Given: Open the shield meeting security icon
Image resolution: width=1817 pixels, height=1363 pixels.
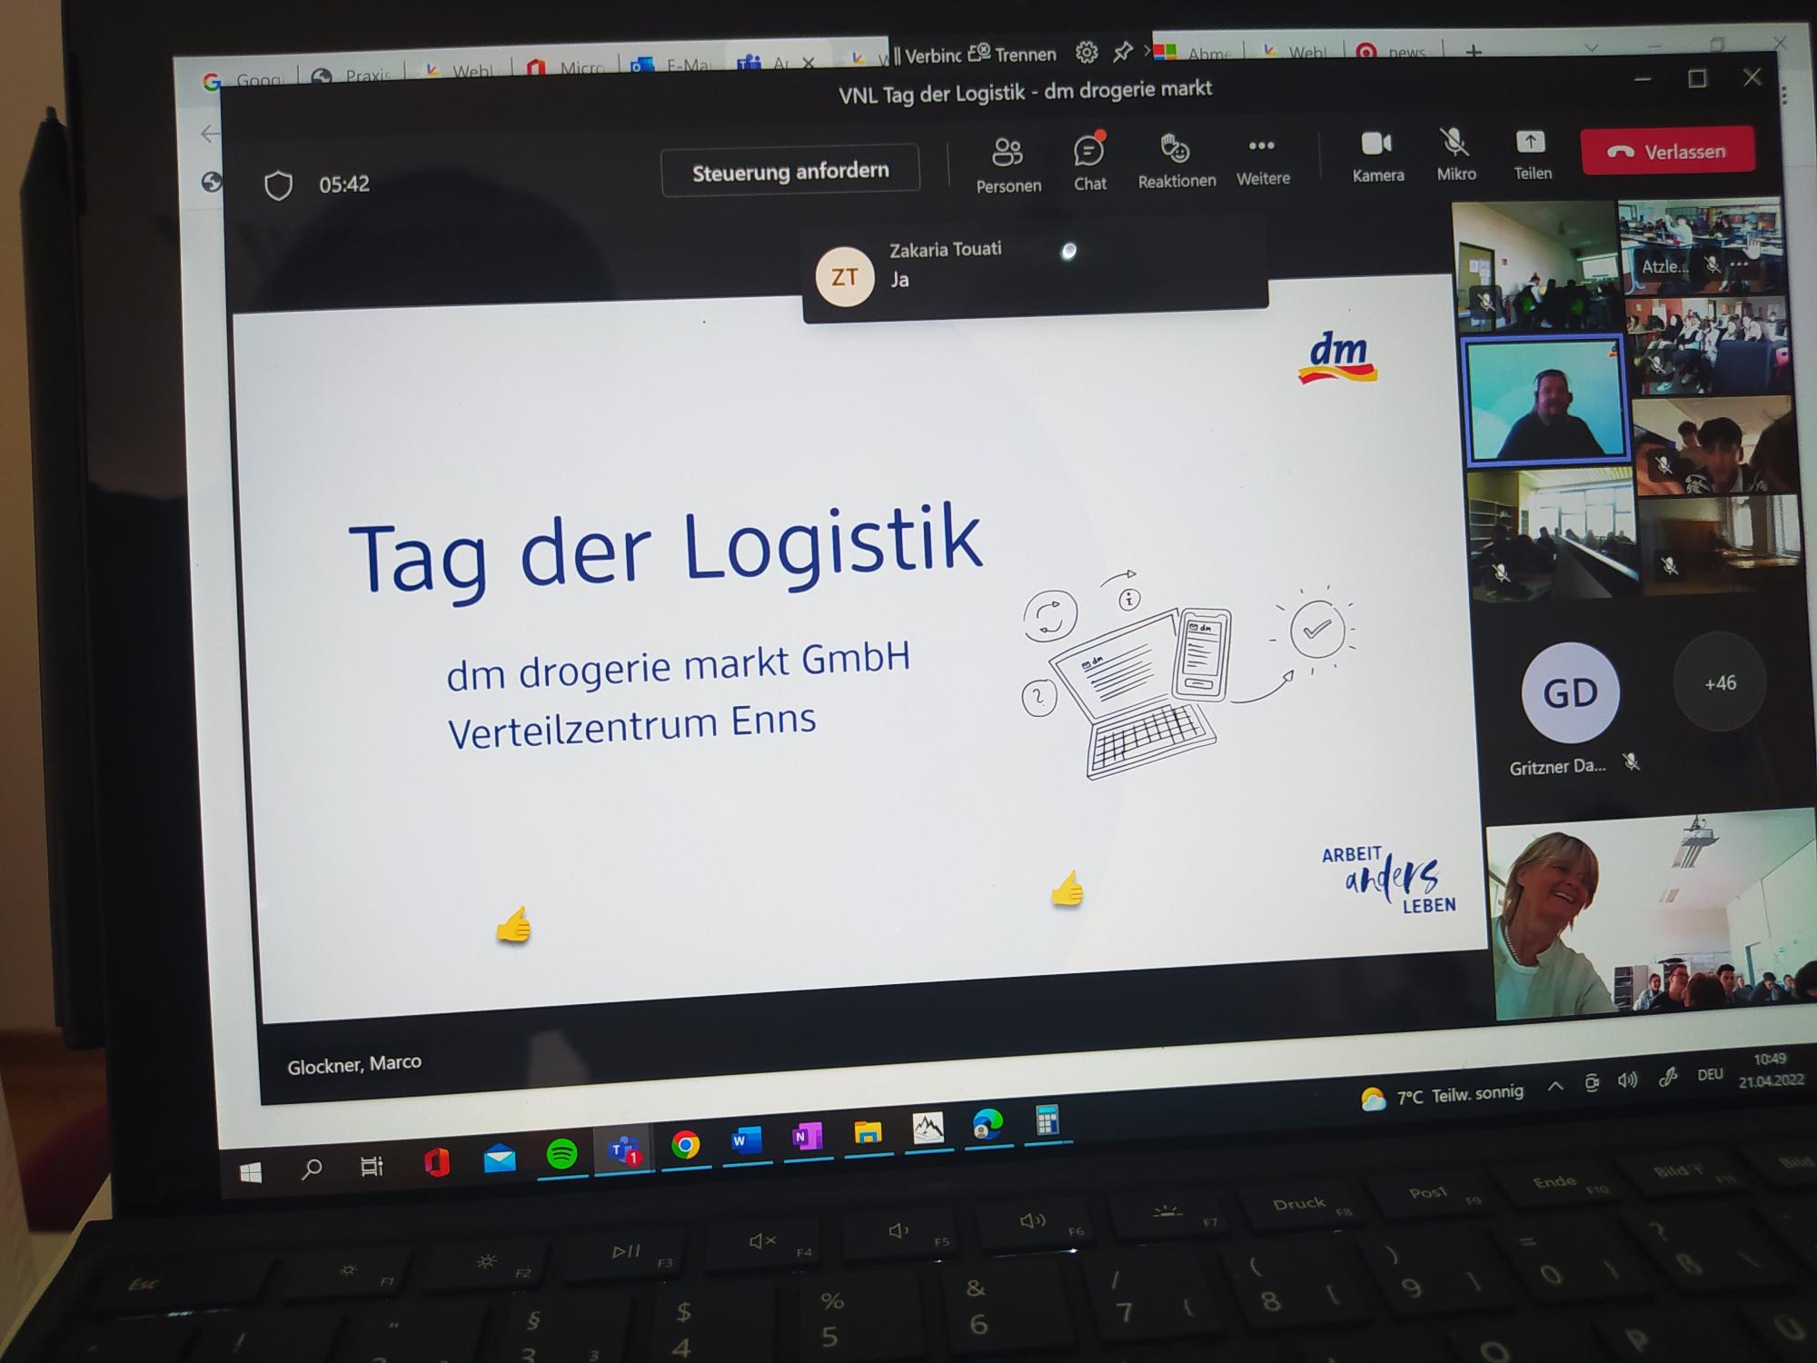Looking at the screenshot, I should click(x=278, y=185).
